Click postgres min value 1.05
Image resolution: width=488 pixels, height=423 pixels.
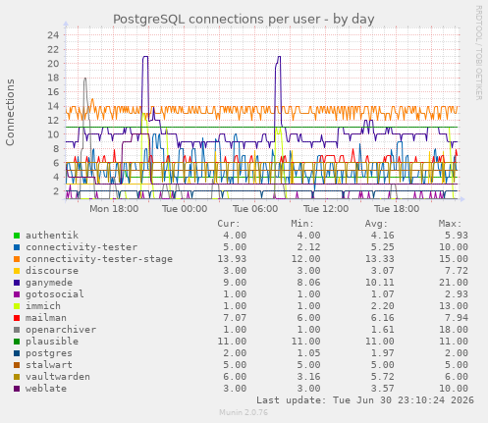[308, 353]
